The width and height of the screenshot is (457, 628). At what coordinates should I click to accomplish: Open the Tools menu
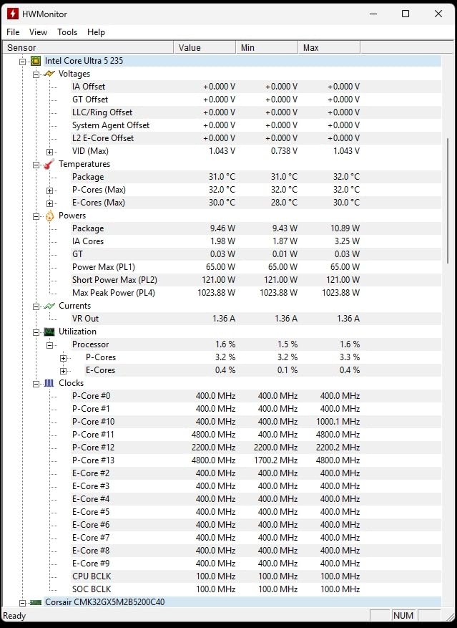(67, 32)
